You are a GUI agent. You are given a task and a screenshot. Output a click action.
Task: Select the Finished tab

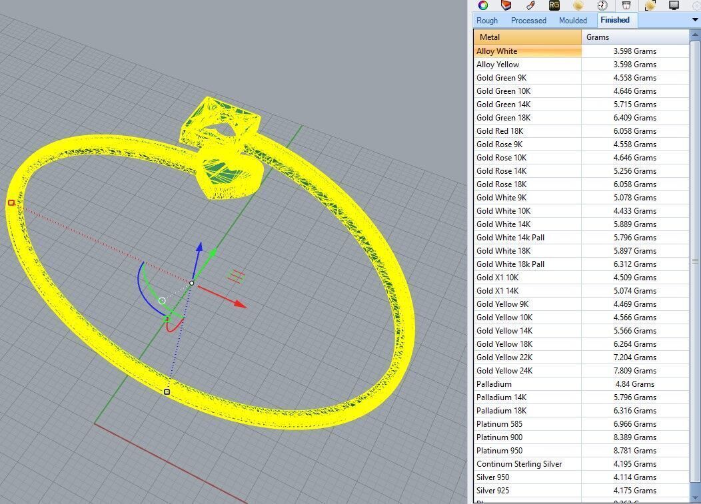[x=615, y=20]
